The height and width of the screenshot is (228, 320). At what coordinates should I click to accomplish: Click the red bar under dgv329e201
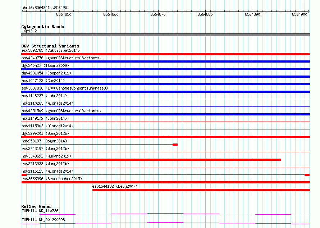[x=165, y=137]
